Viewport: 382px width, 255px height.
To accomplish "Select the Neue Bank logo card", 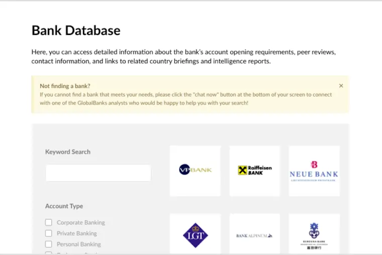I will 314,171.
